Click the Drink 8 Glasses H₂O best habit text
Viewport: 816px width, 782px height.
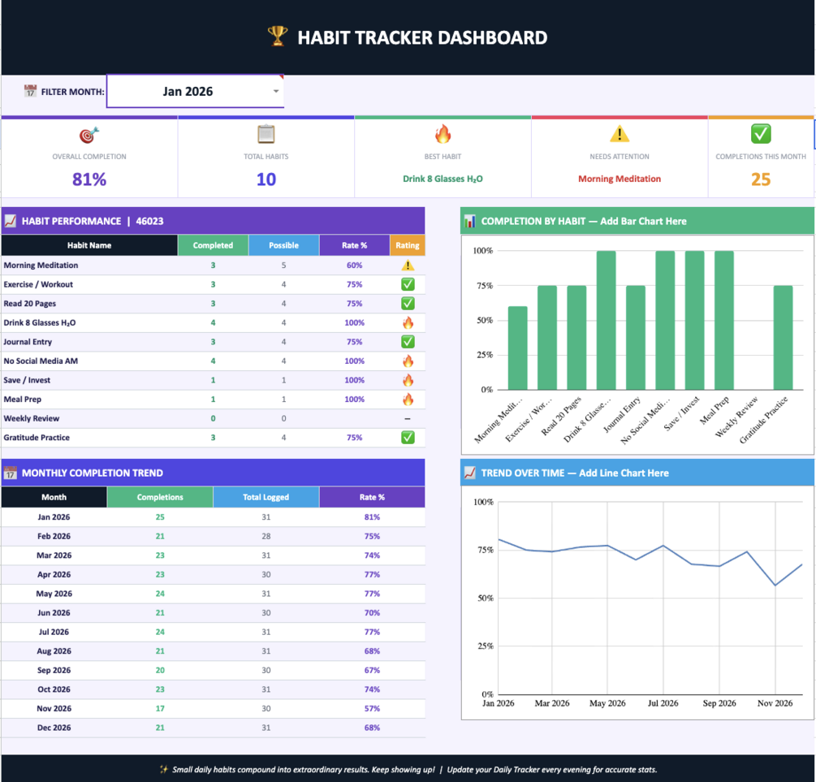coord(443,179)
